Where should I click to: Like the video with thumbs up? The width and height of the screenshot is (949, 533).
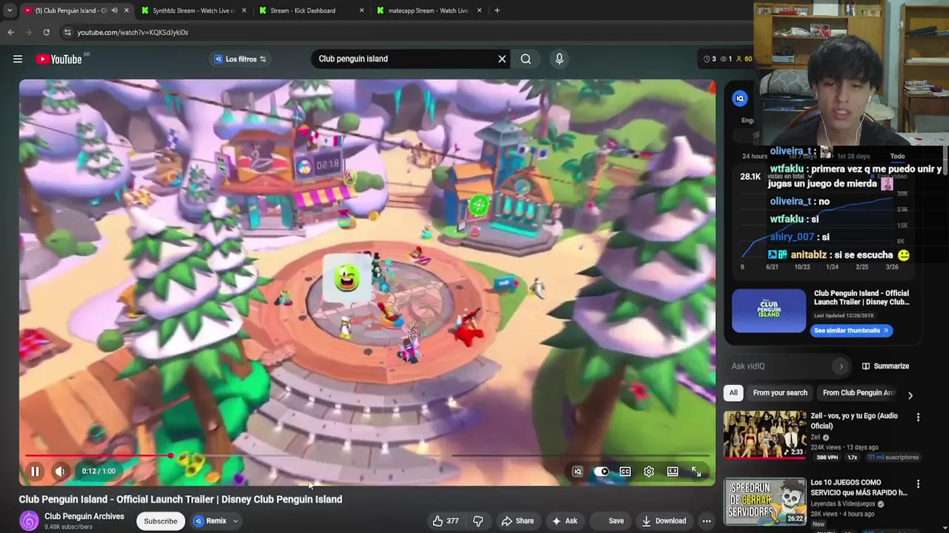point(445,520)
